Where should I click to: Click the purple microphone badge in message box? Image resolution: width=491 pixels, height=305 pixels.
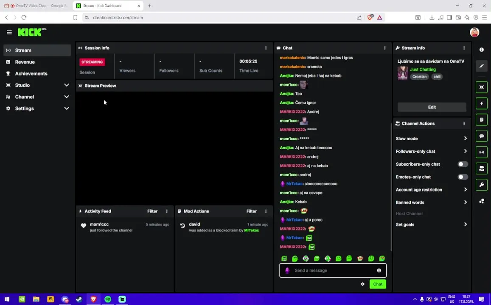point(287,270)
